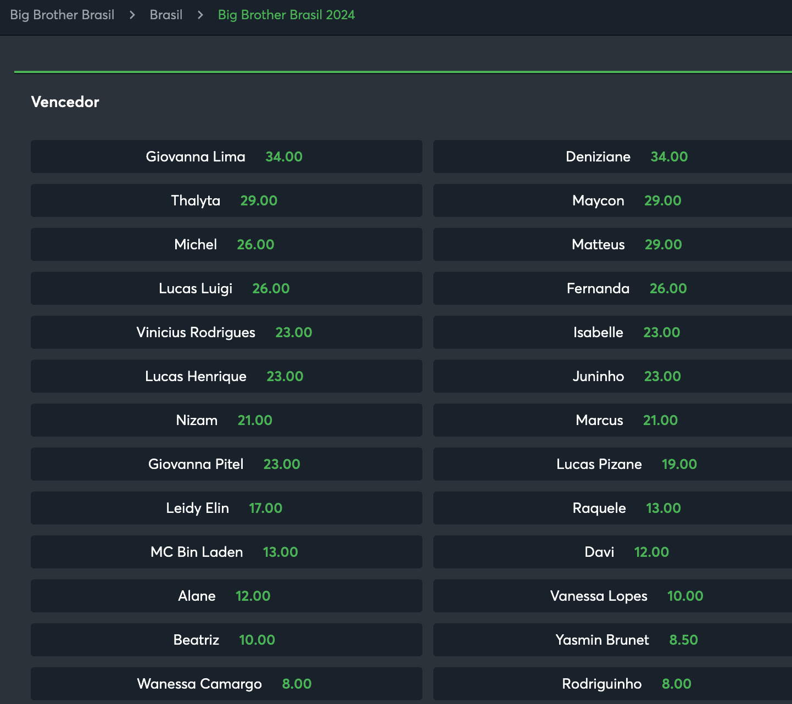The image size is (792, 704).
Task: Select Raquele odds 13.00
Action: (x=612, y=508)
